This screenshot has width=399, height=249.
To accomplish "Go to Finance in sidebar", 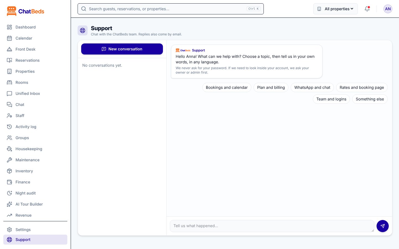I will pyautogui.click(x=35, y=182).
